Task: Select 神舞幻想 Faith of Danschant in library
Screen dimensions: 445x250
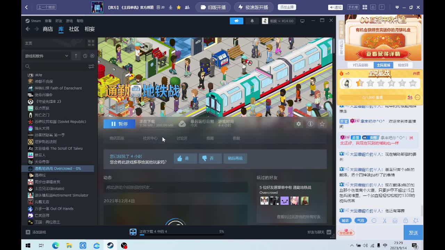Action: pyautogui.click(x=58, y=88)
